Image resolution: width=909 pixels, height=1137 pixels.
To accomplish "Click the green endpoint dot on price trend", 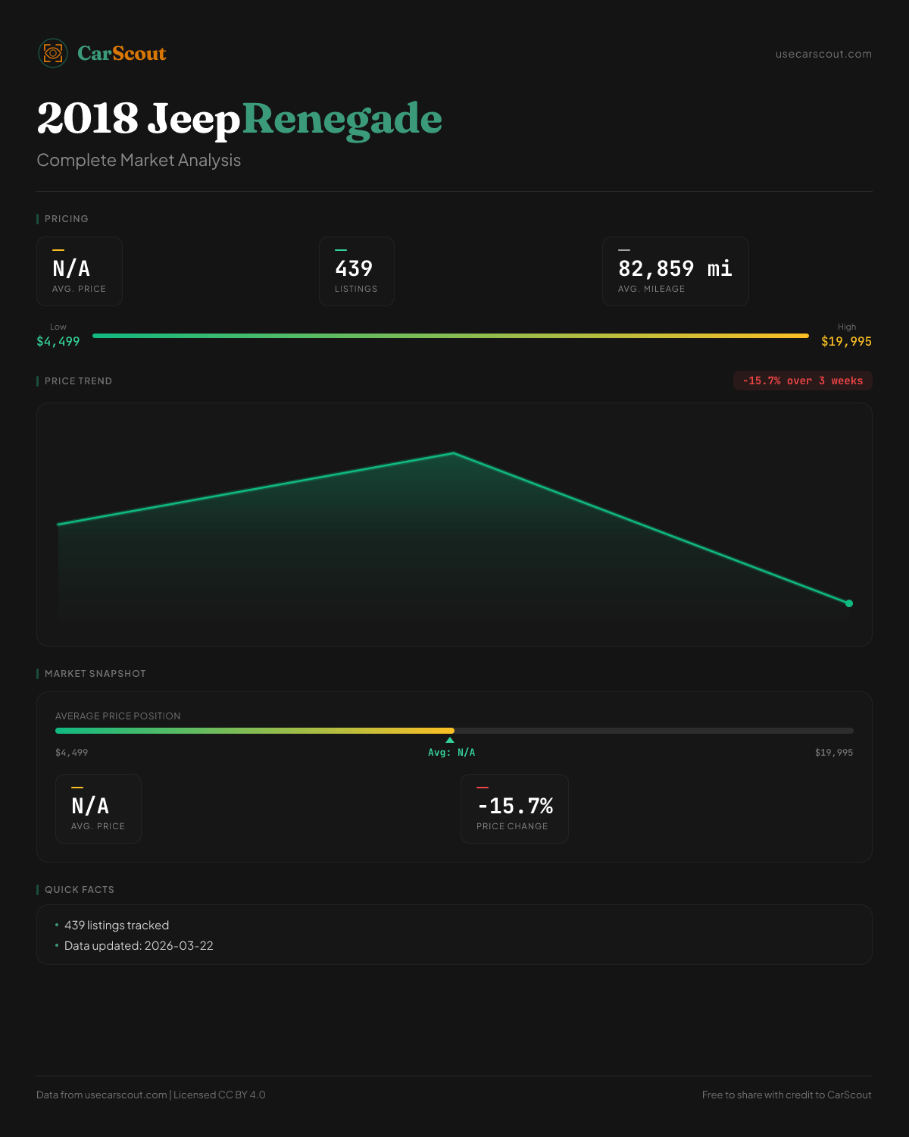I will click(x=849, y=603).
